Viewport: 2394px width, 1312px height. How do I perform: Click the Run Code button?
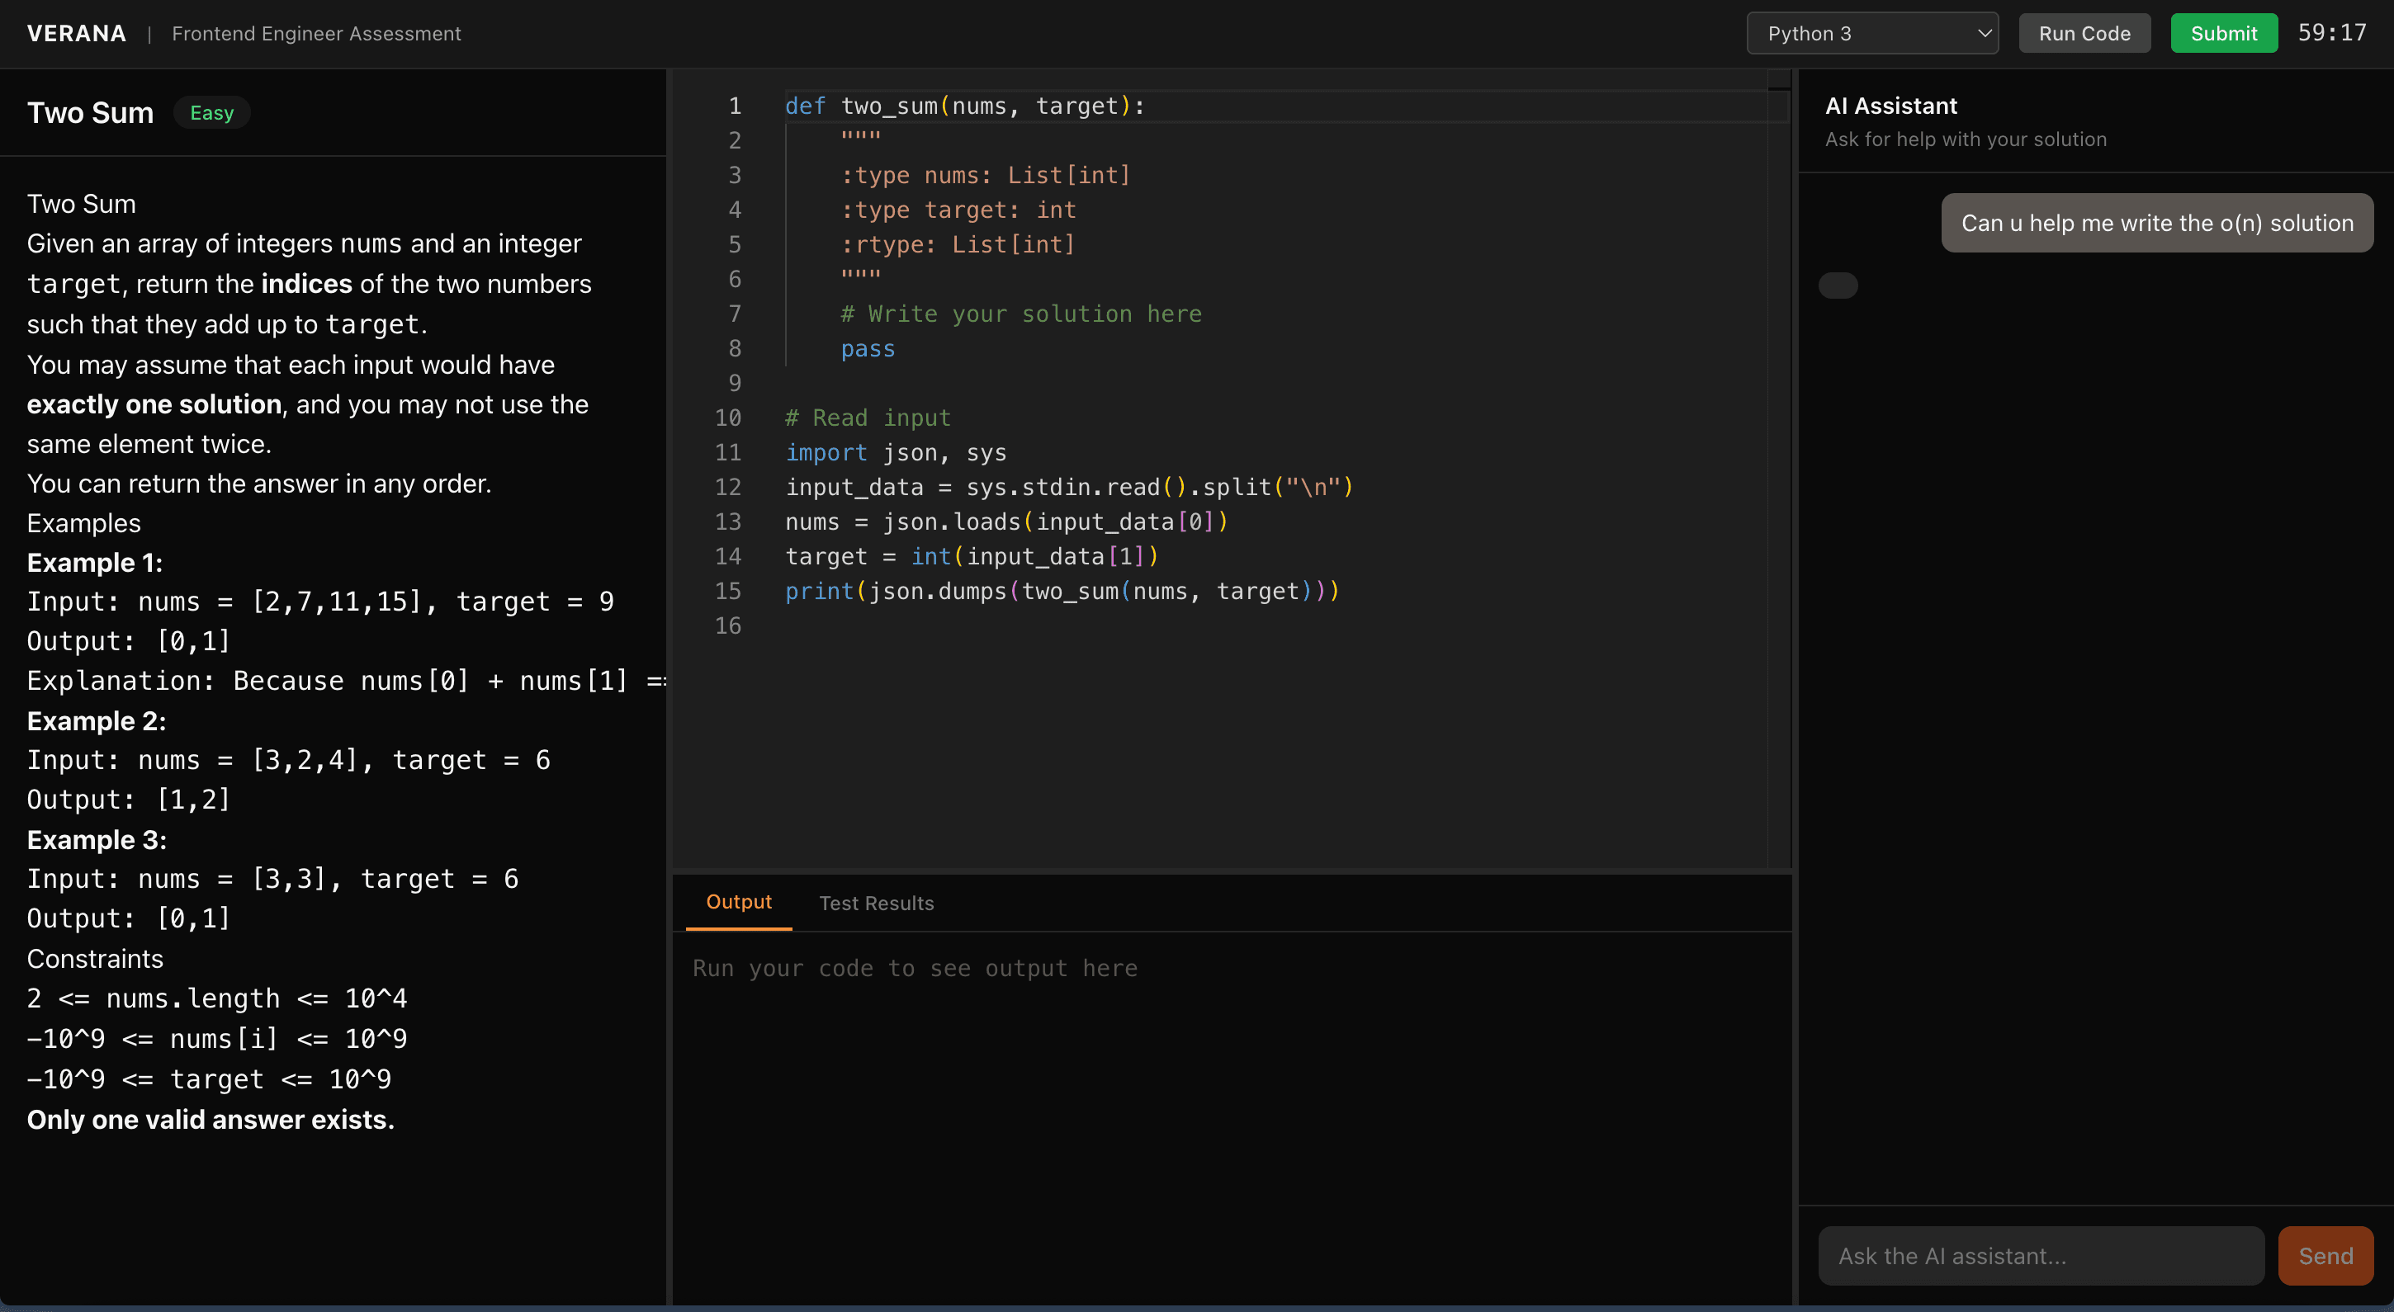(x=2084, y=34)
